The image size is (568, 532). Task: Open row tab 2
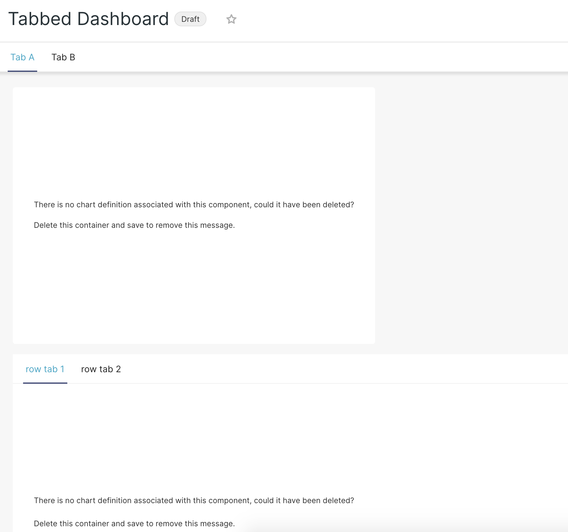[x=101, y=369]
